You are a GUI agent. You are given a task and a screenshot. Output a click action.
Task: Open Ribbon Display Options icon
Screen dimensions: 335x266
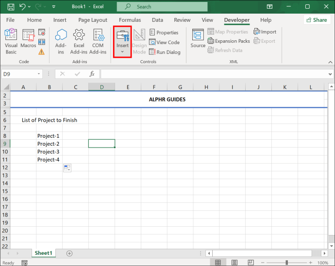point(269,7)
